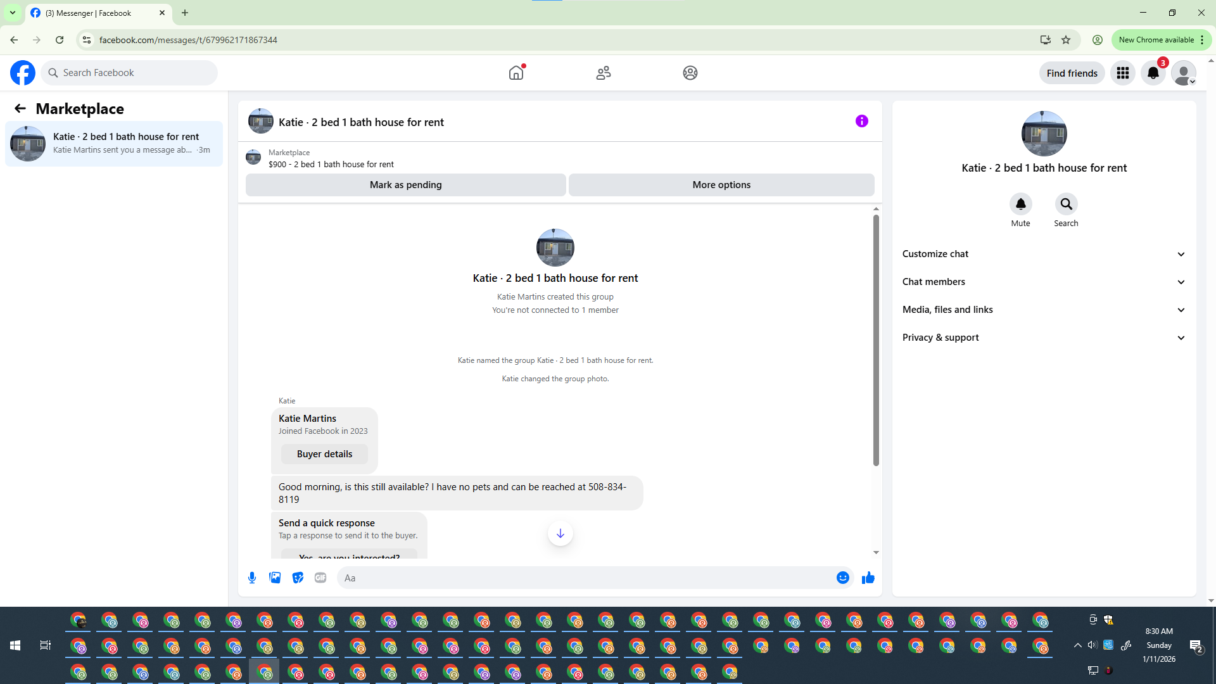Click the 'Katie Martins created this group' text

(555, 297)
